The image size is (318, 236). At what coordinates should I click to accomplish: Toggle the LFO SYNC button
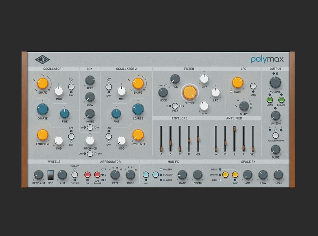[x=253, y=86]
